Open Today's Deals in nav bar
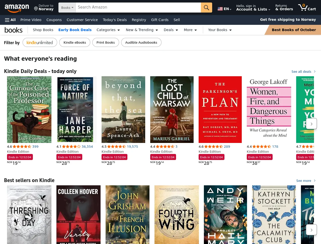The image size is (321, 244). click(115, 20)
